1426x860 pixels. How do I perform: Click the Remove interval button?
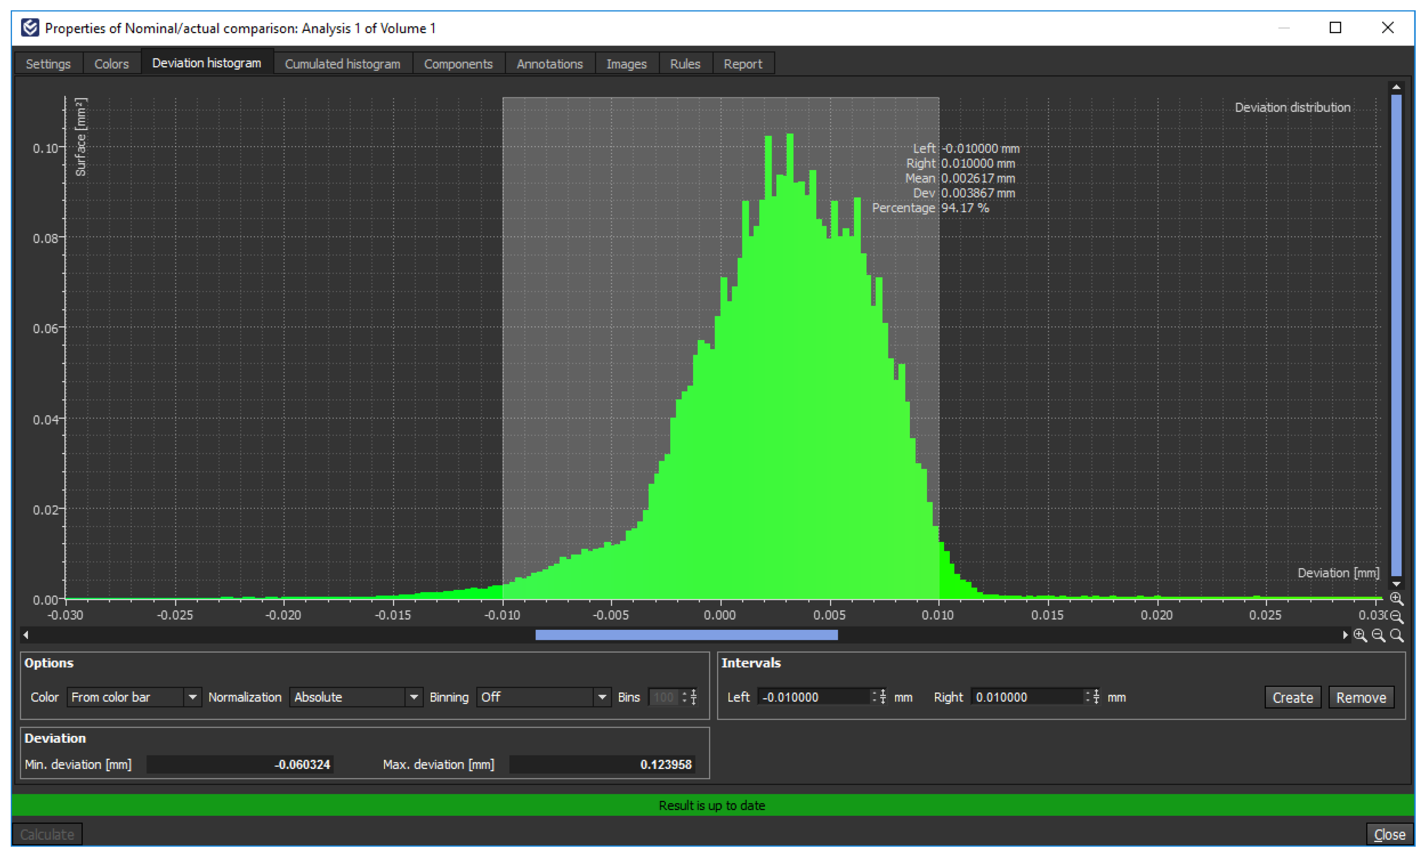(1361, 697)
